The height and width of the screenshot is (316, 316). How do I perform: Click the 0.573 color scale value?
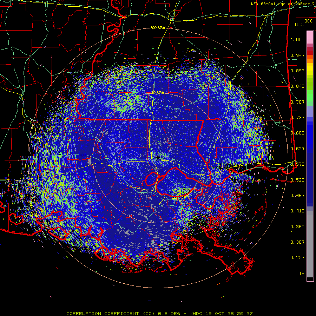297,164
